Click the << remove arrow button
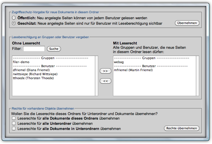 105,81
